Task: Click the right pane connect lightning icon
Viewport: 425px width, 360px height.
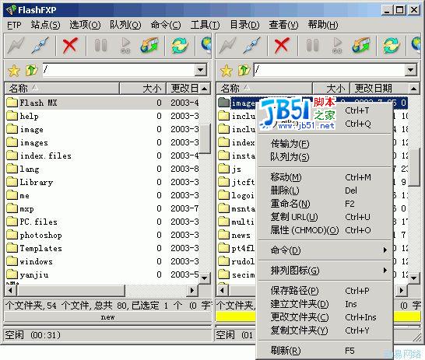Action: 227,45
